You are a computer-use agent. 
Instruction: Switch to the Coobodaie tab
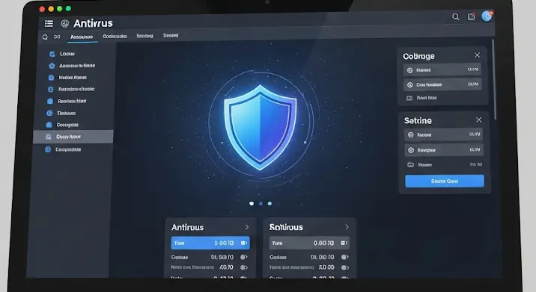(x=115, y=36)
